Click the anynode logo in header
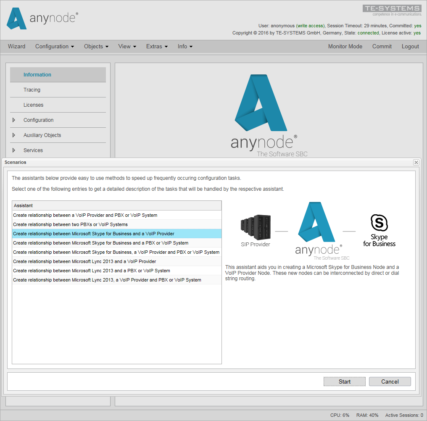This screenshot has width=427, height=421. 42,18
